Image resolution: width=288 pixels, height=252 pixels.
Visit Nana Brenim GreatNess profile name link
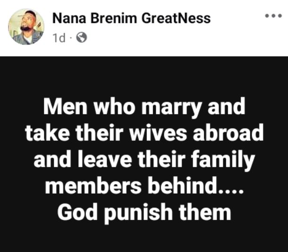tap(132, 18)
